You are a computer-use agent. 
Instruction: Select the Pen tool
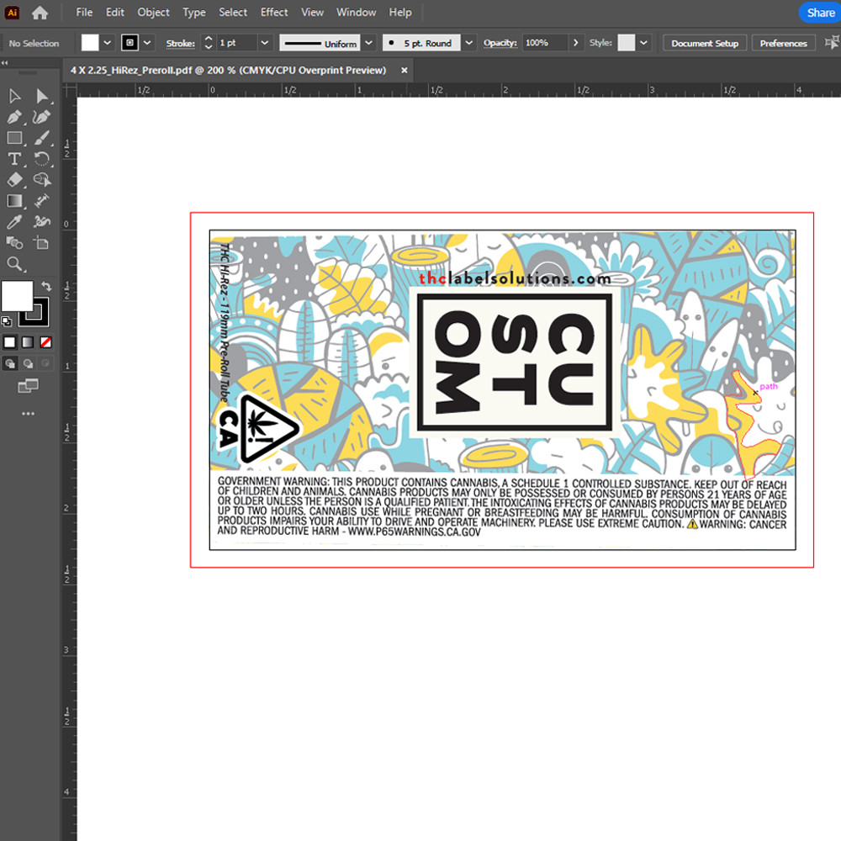(14, 117)
